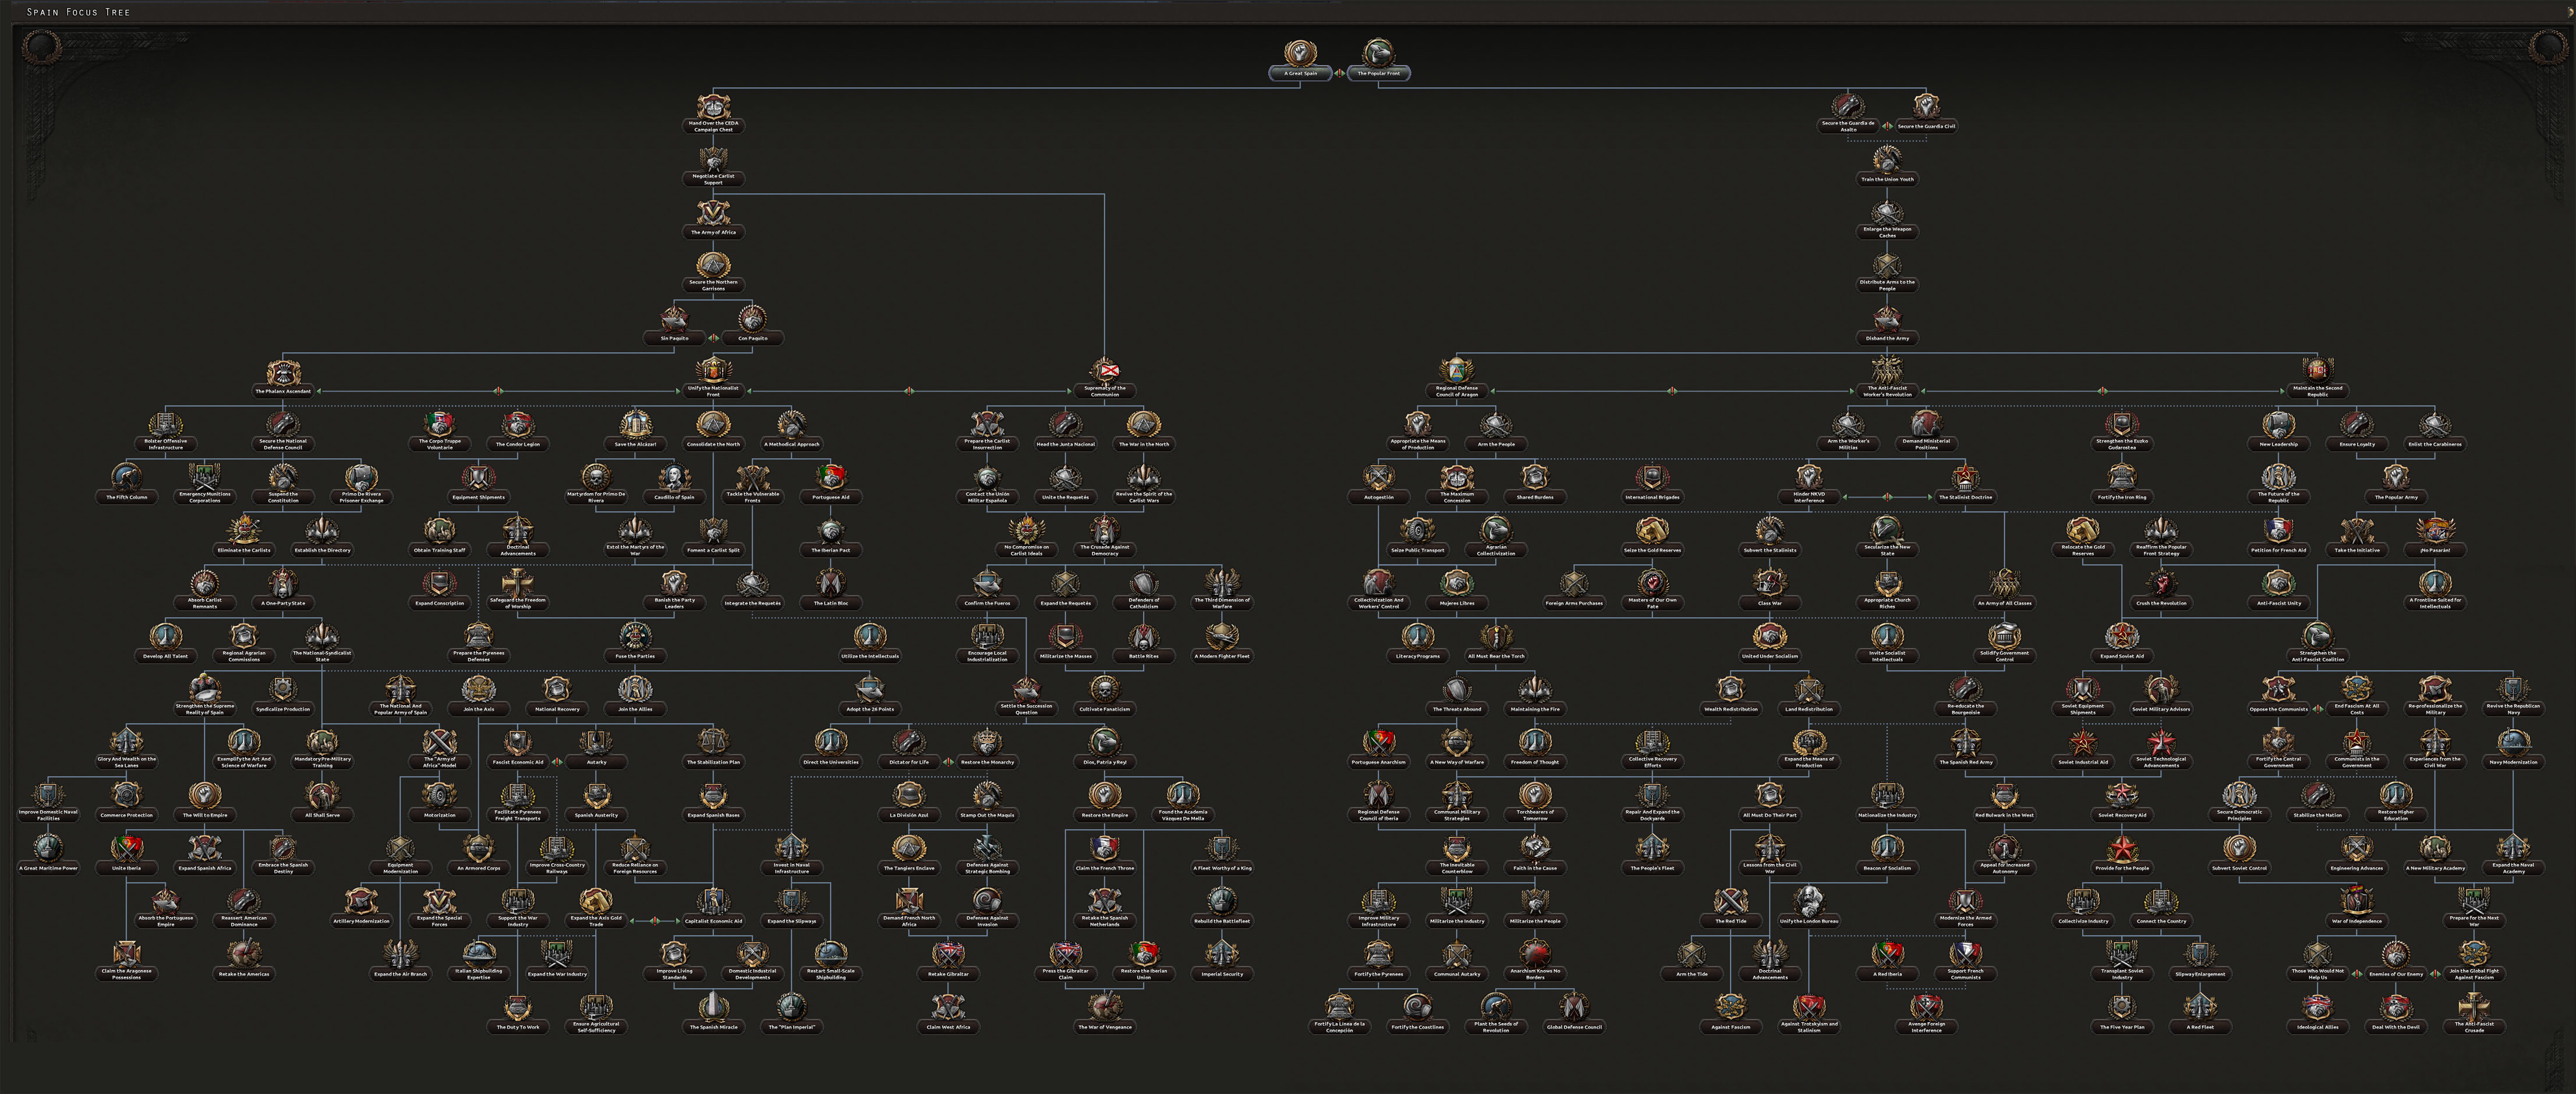
Task: Select the 'The Latin Bloc' label
Action: coord(830,603)
